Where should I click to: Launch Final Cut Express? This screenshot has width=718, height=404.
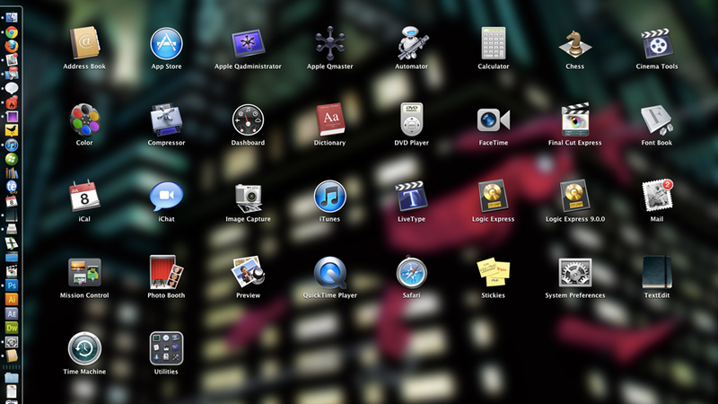[x=574, y=119]
